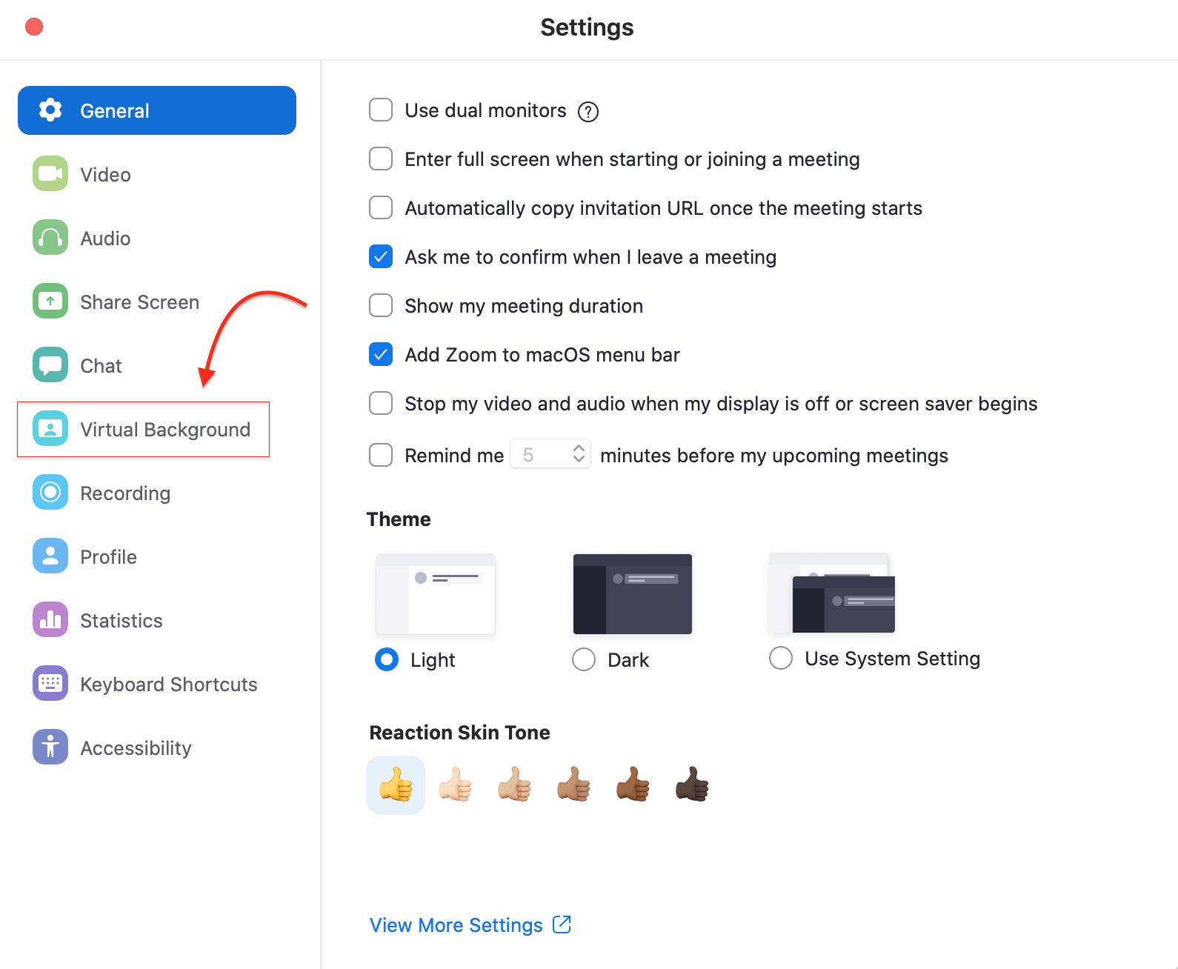This screenshot has height=969, width=1178.
Task: Select the medium-dark skin tone thumbs-up
Action: (x=633, y=785)
